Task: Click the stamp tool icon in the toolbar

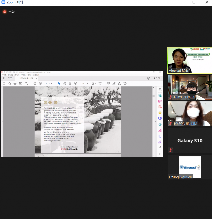Action: (x=125, y=83)
